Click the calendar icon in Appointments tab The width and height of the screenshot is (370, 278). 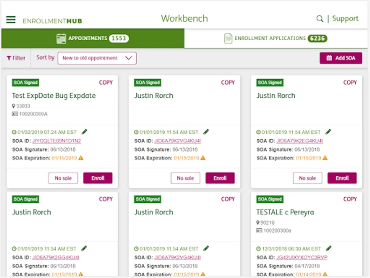click(61, 39)
